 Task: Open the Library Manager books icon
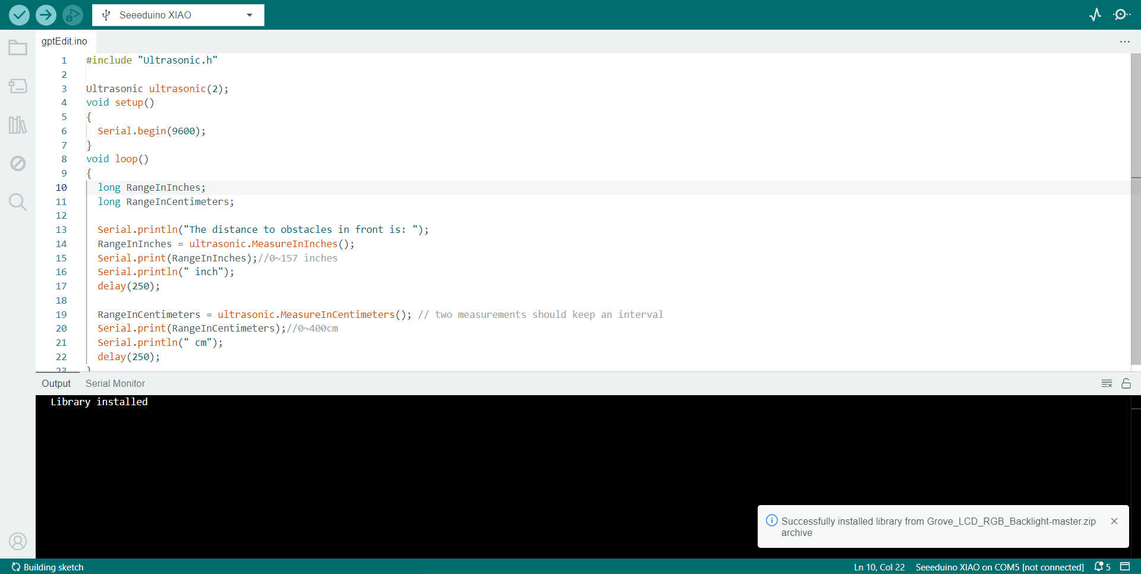pyautogui.click(x=18, y=125)
